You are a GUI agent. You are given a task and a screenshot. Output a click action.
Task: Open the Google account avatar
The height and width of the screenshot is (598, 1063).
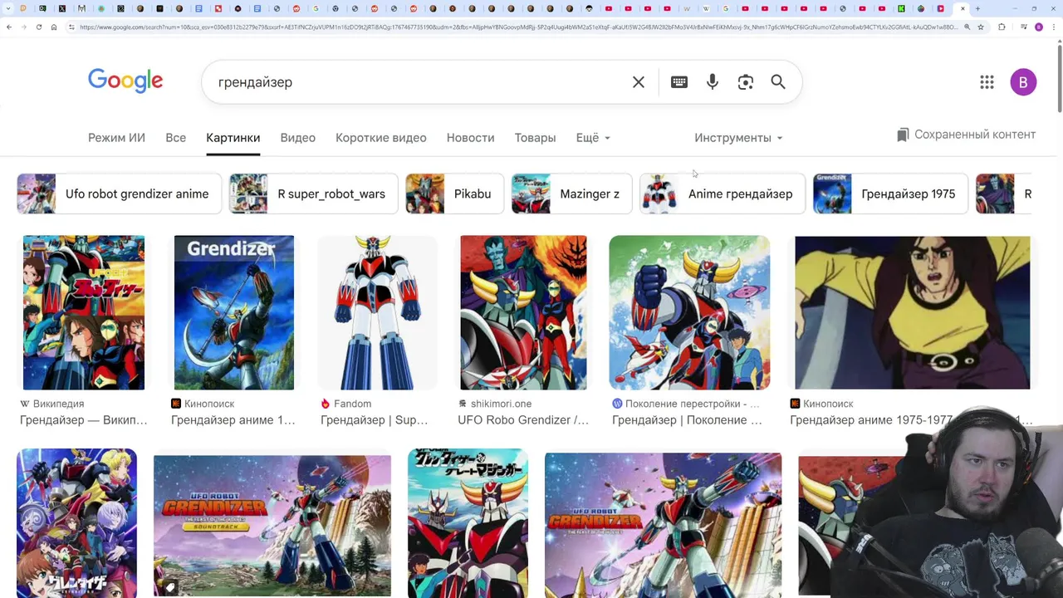tap(1023, 82)
